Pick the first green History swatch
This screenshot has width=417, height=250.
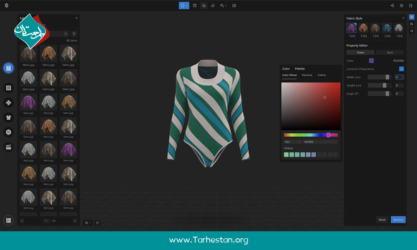(x=286, y=155)
